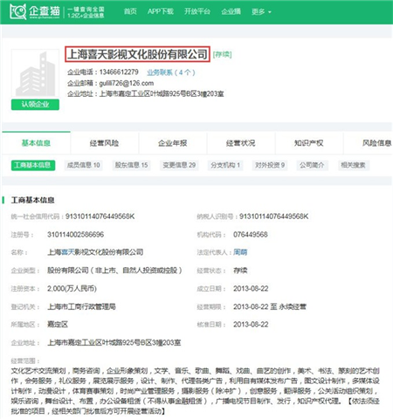View 对外投资 9 section
Screen dimensions: 393x419
[270, 165]
